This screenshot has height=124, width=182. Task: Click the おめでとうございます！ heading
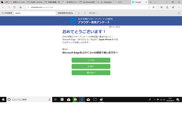[84, 31]
